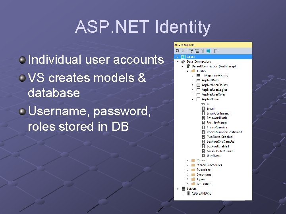This screenshot has width=286, height=214.
Task: Expand the Azure node arrow
Action: [178, 57]
